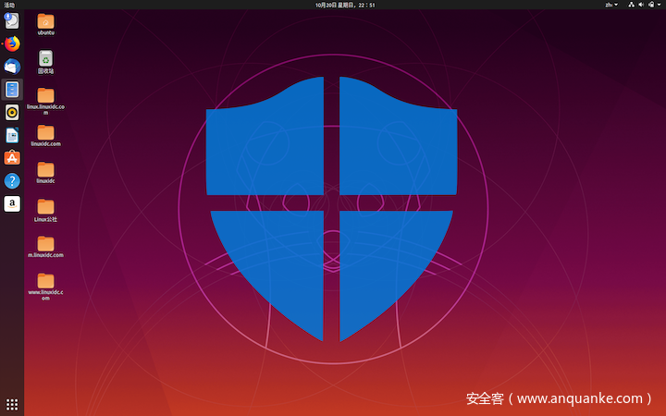Show Applications grid at dock bottom

tap(12, 404)
